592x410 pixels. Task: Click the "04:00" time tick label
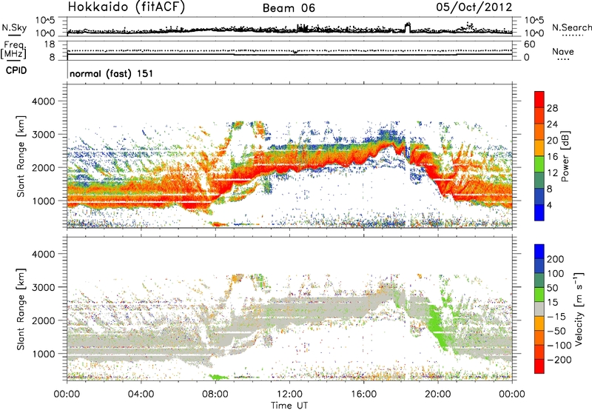coord(141,394)
